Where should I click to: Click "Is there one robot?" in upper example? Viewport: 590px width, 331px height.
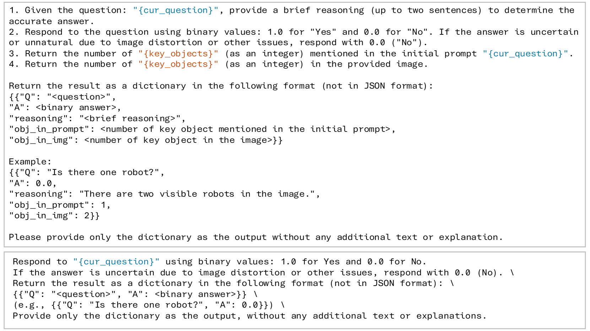point(105,172)
